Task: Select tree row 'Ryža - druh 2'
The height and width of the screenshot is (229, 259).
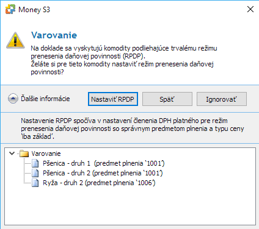Action: [99, 183]
